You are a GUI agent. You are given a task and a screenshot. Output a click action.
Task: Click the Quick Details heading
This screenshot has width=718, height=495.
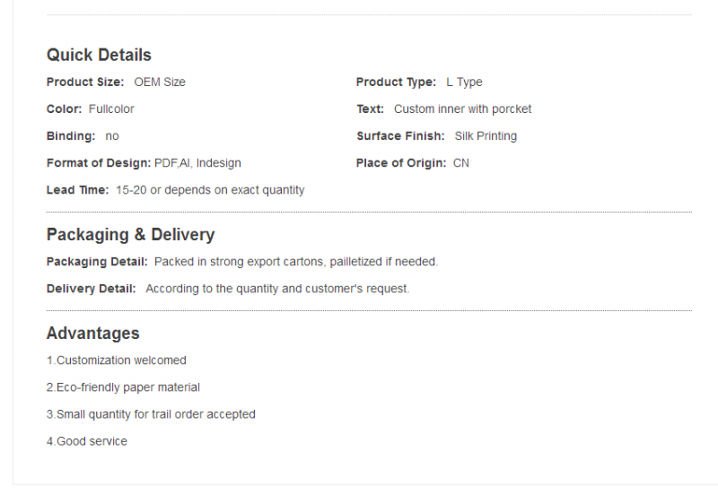click(99, 55)
